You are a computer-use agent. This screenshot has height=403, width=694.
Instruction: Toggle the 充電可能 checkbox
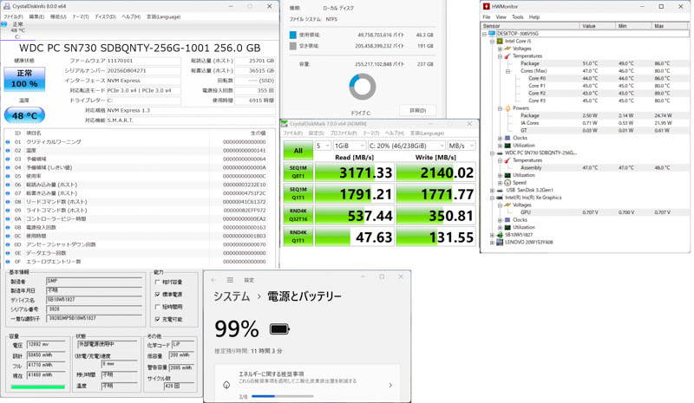157,319
